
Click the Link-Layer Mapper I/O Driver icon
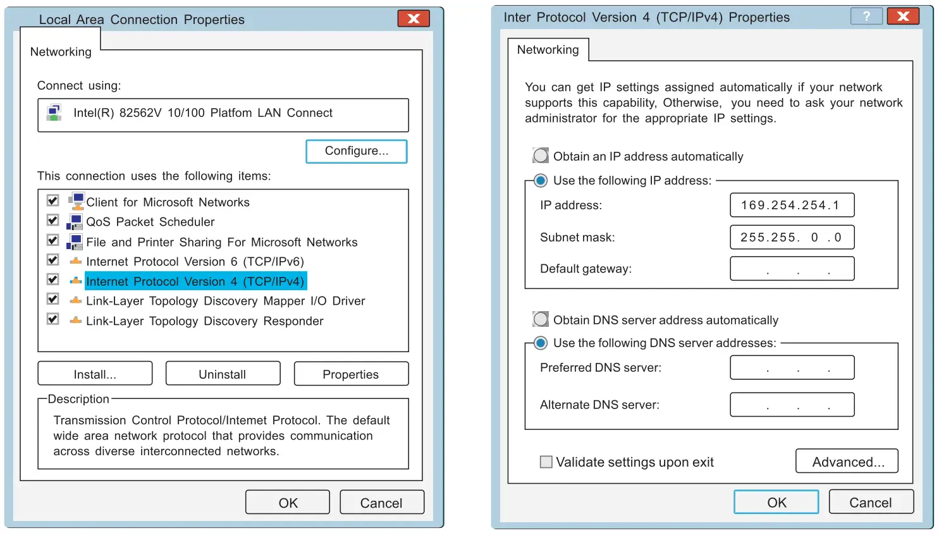coord(76,300)
